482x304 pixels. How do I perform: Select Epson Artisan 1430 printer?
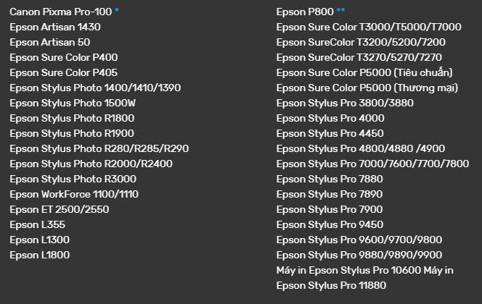pyautogui.click(x=54, y=28)
